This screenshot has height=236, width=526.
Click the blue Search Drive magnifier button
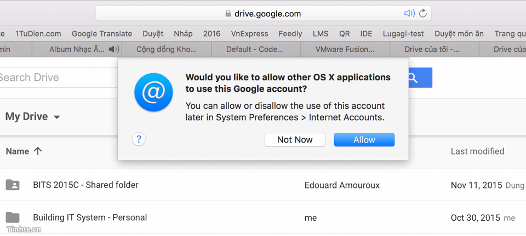pos(420,78)
